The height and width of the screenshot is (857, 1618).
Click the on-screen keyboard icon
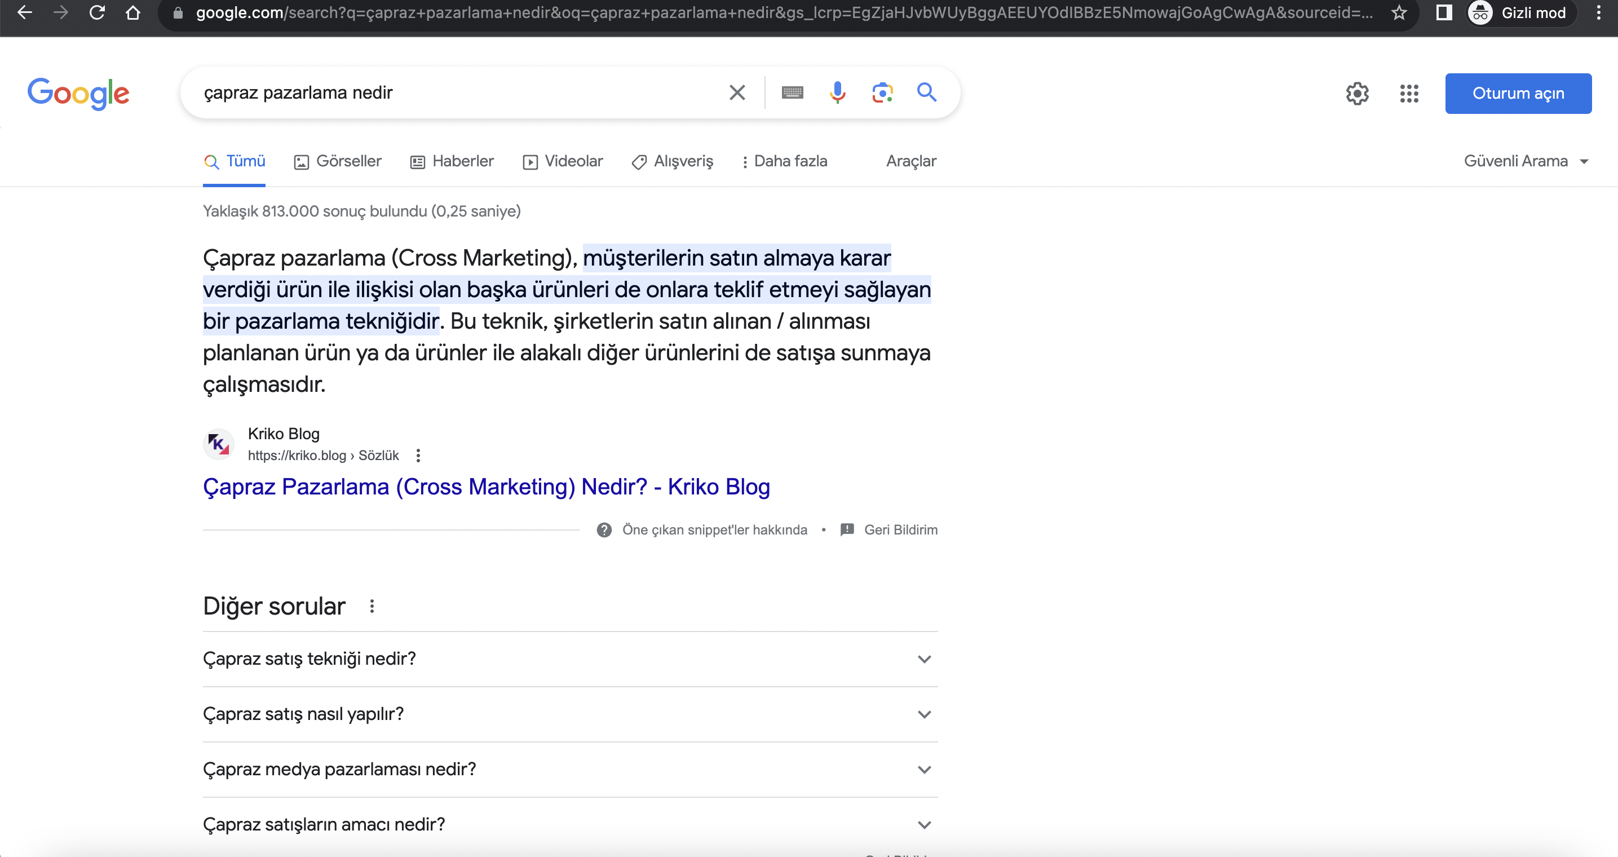(792, 93)
